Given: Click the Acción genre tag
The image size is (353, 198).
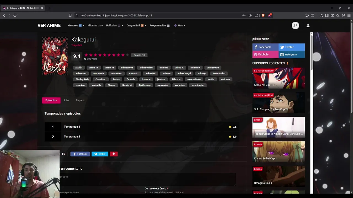Looking at the screenshot, I should click(x=79, y=68).
